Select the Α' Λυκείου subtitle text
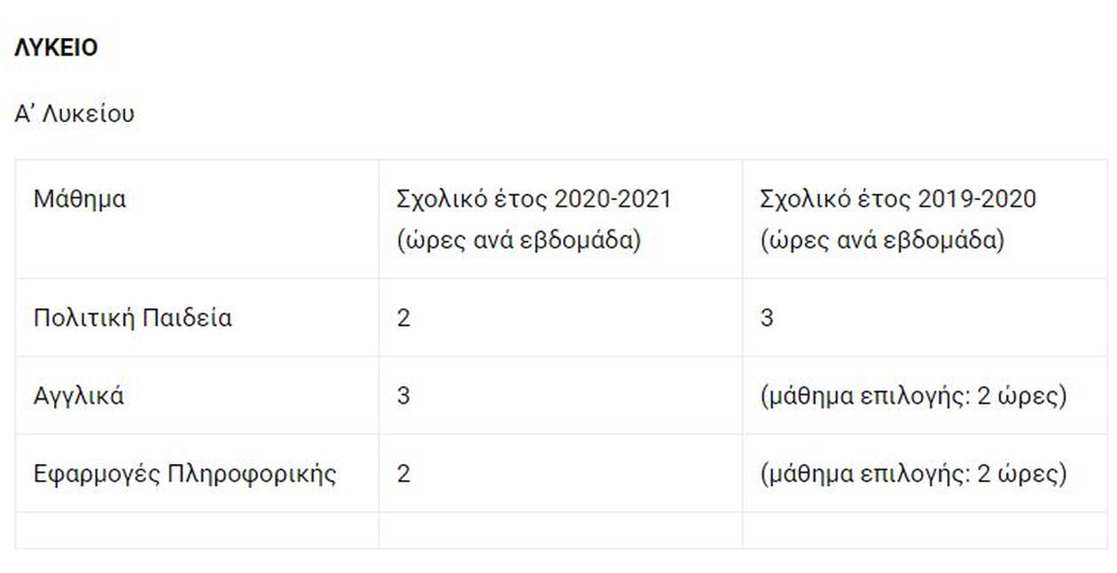This screenshot has width=1117, height=573. [74, 114]
